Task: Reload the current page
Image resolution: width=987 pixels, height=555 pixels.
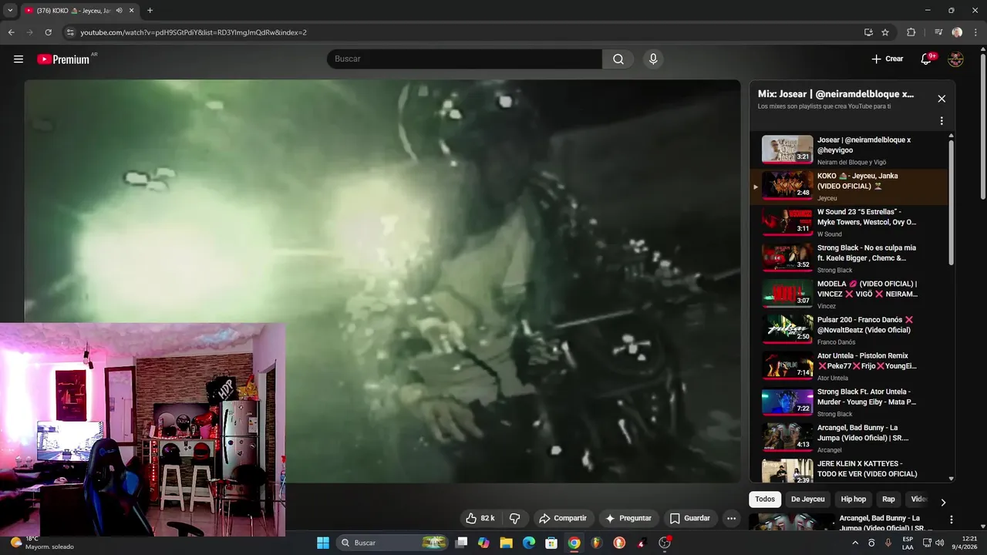Action: click(48, 32)
